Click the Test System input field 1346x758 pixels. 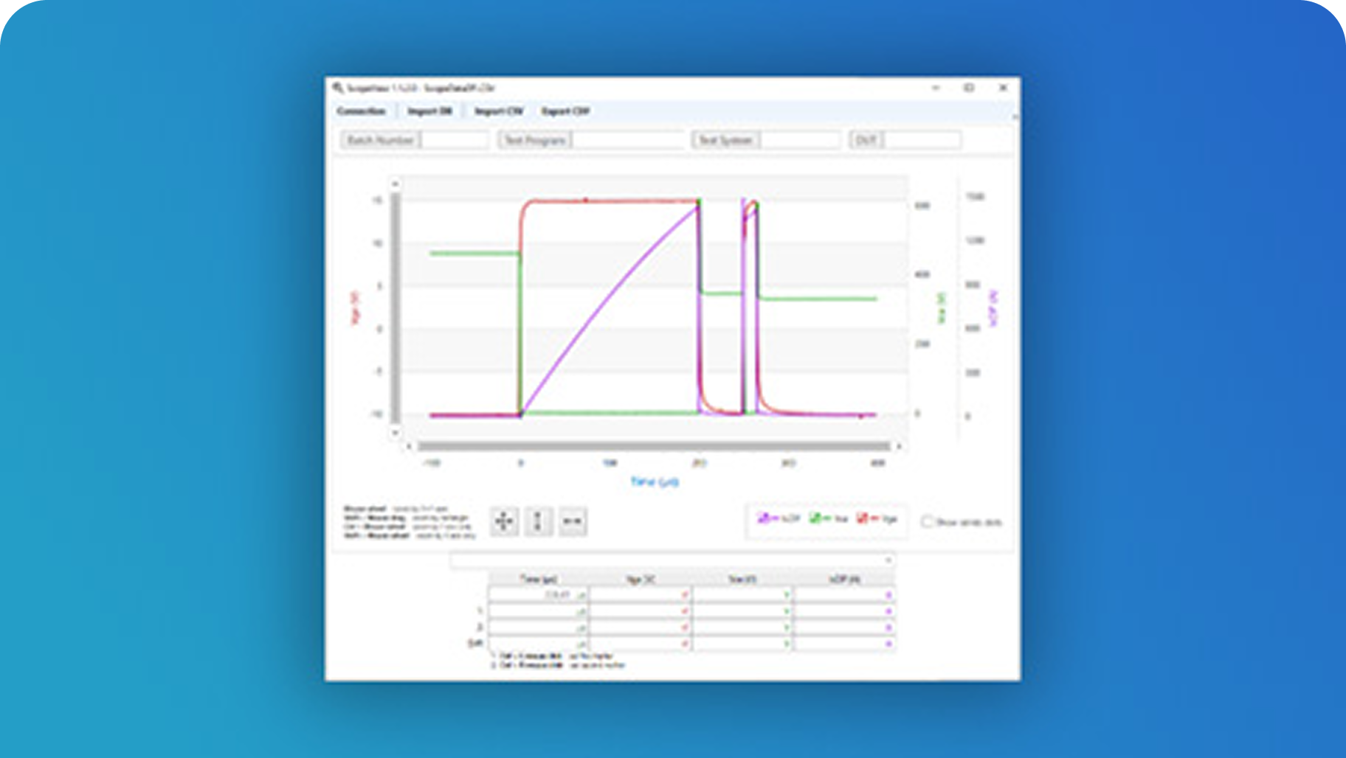(800, 139)
